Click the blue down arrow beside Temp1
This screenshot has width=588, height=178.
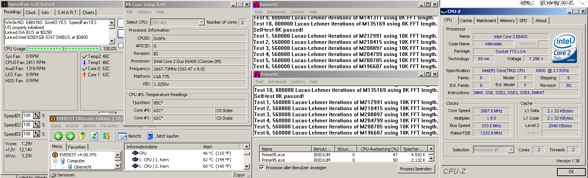coord(84,62)
